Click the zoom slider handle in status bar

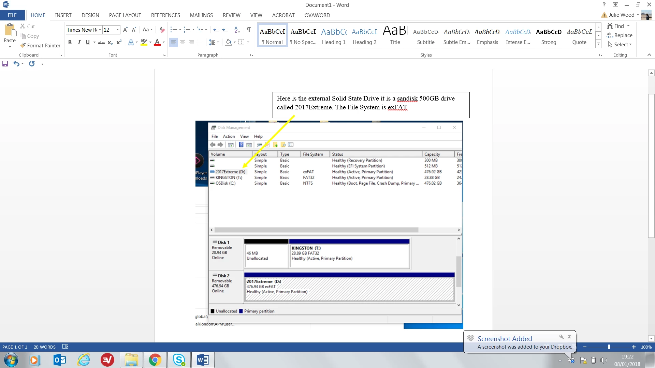click(x=609, y=347)
